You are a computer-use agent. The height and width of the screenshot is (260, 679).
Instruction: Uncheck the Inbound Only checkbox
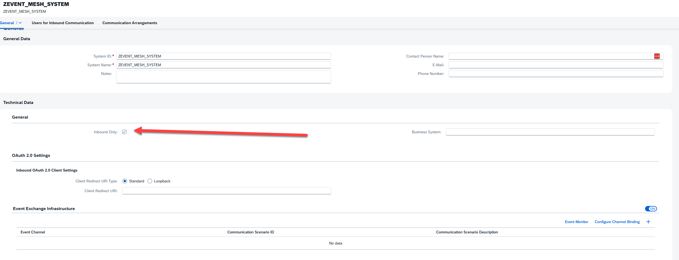click(124, 132)
